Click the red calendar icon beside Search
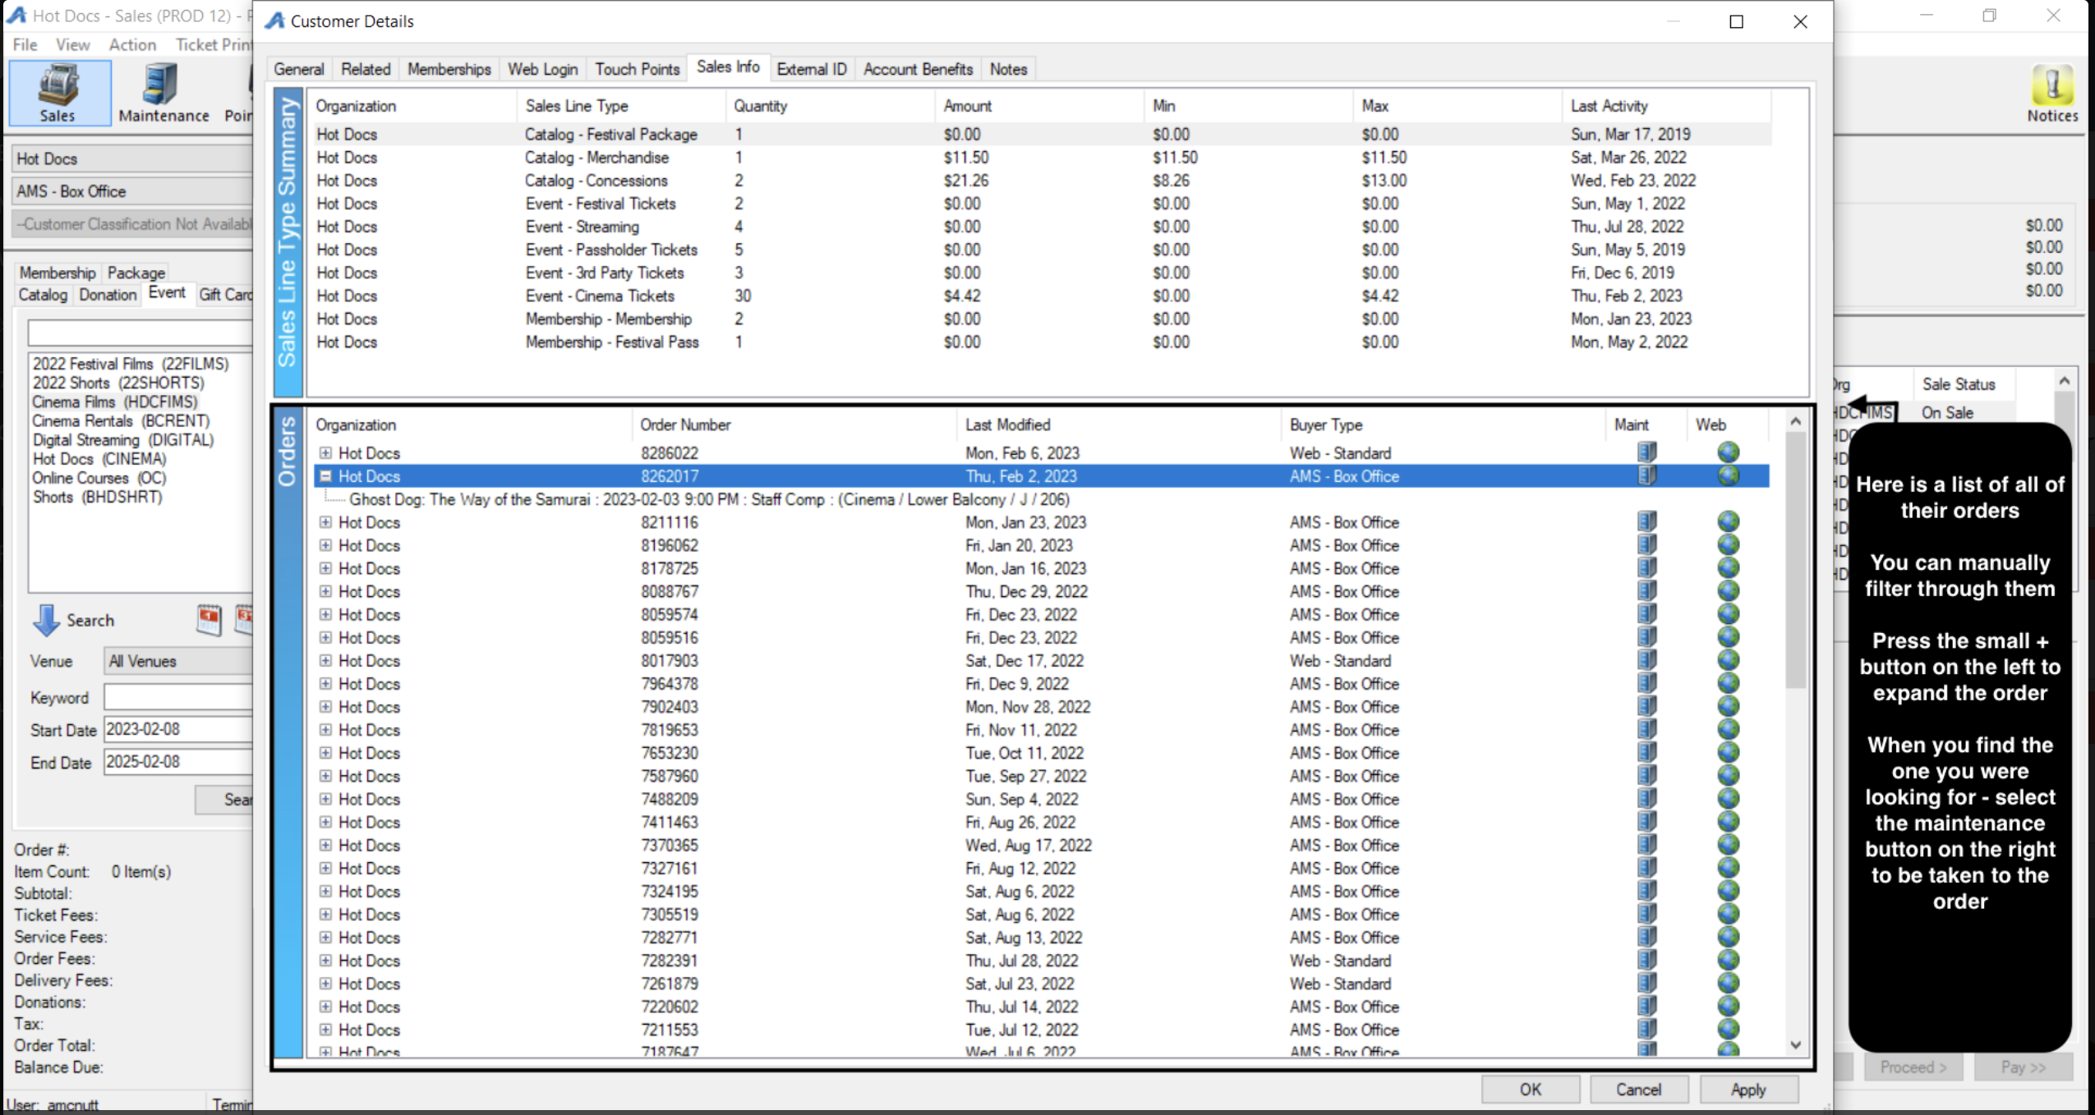Viewport: 2095px width, 1115px height. point(209,620)
